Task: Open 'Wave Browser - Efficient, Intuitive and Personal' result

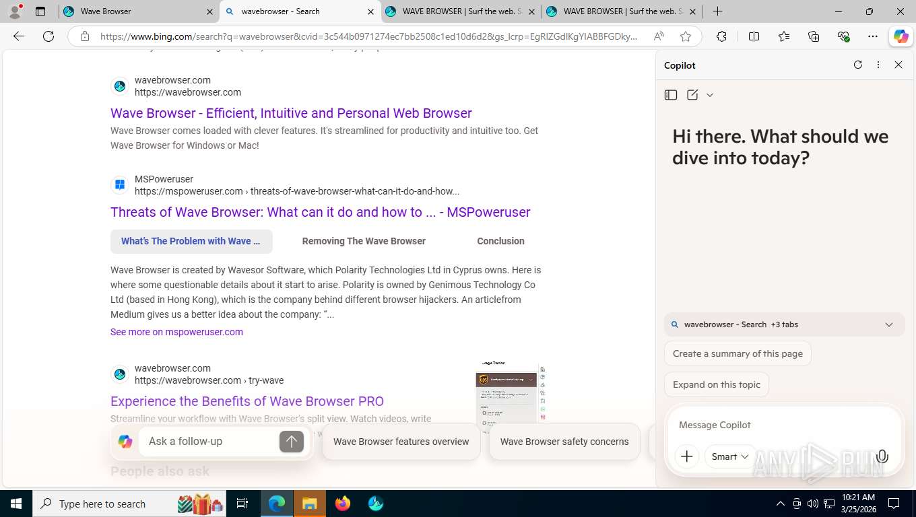Action: click(291, 113)
